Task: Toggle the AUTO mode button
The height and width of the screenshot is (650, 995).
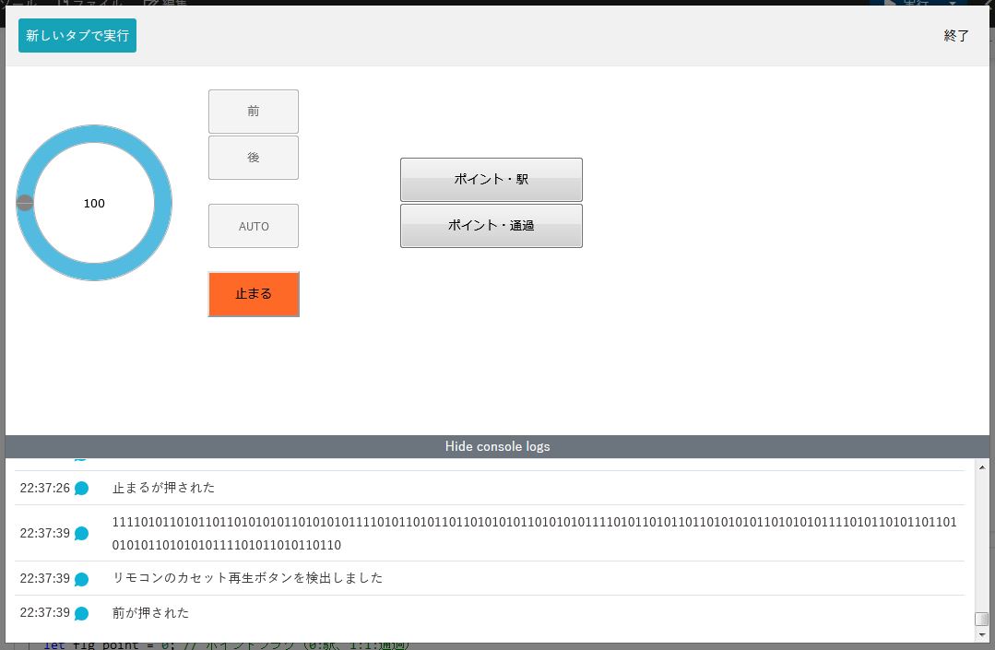Action: pos(254,226)
